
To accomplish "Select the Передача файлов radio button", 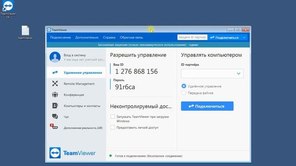I will (184, 93).
